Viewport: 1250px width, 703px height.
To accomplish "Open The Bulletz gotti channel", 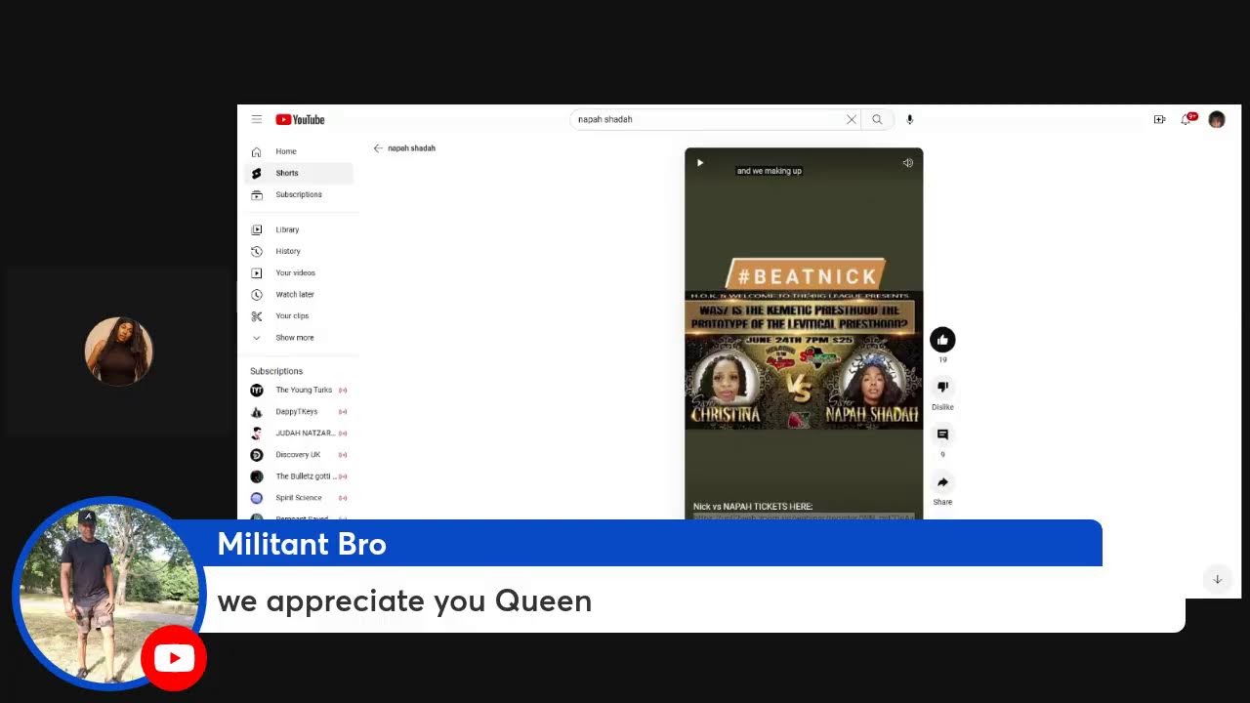I will click(299, 476).
